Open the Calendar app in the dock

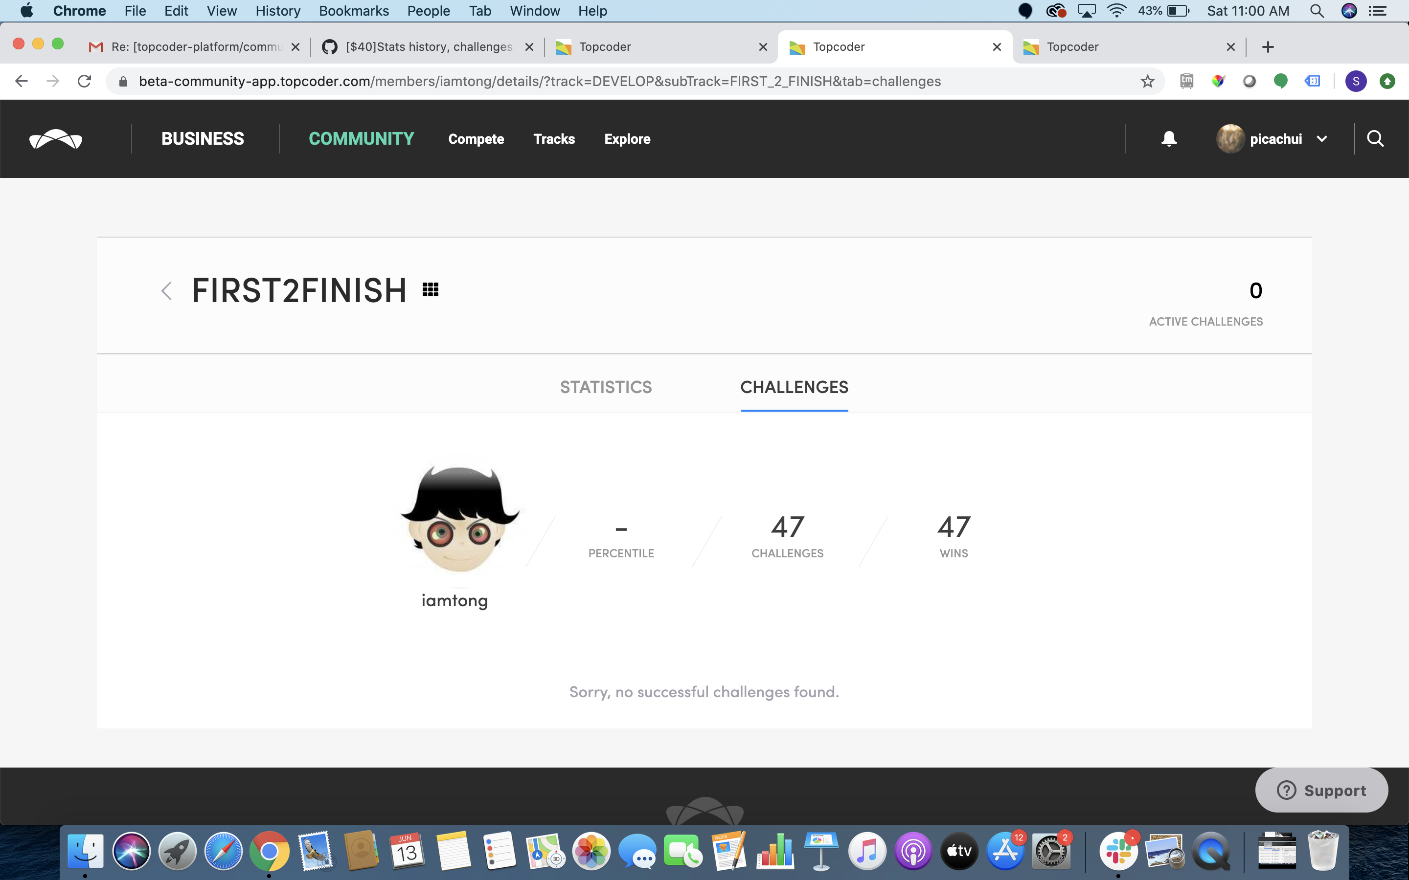point(407,851)
